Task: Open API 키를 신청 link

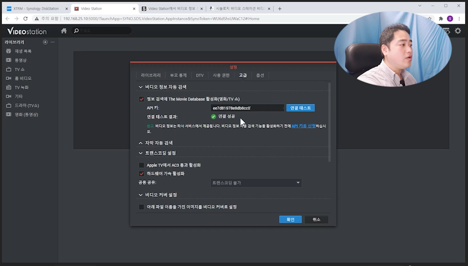Action: (x=303, y=126)
